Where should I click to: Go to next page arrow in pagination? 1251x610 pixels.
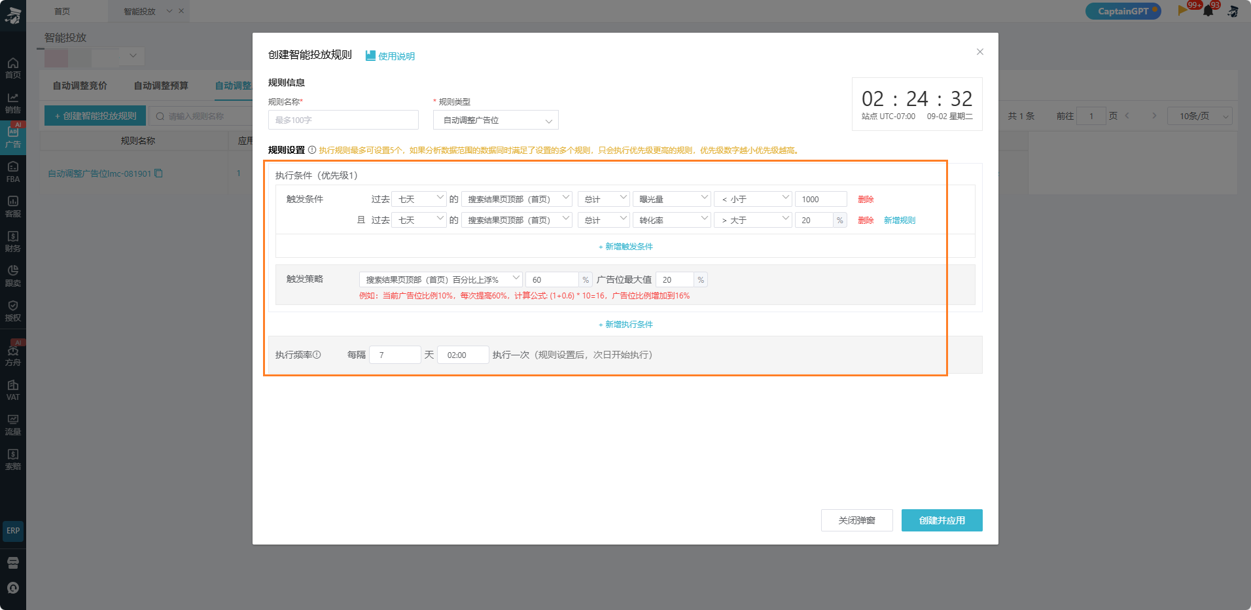1154,116
